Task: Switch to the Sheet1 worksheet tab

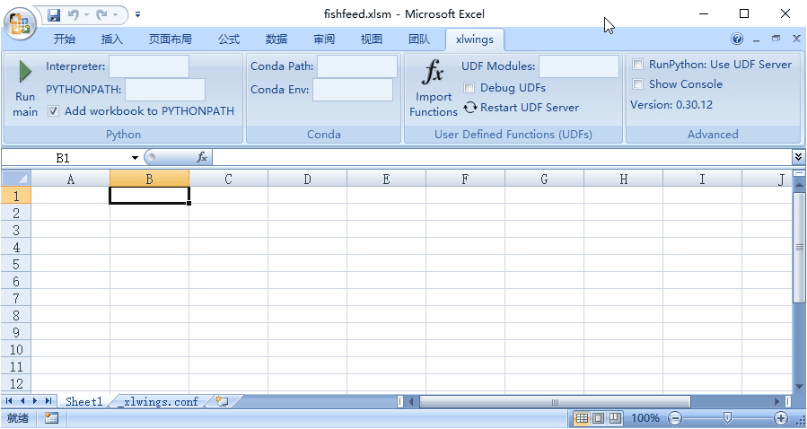Action: (x=83, y=401)
